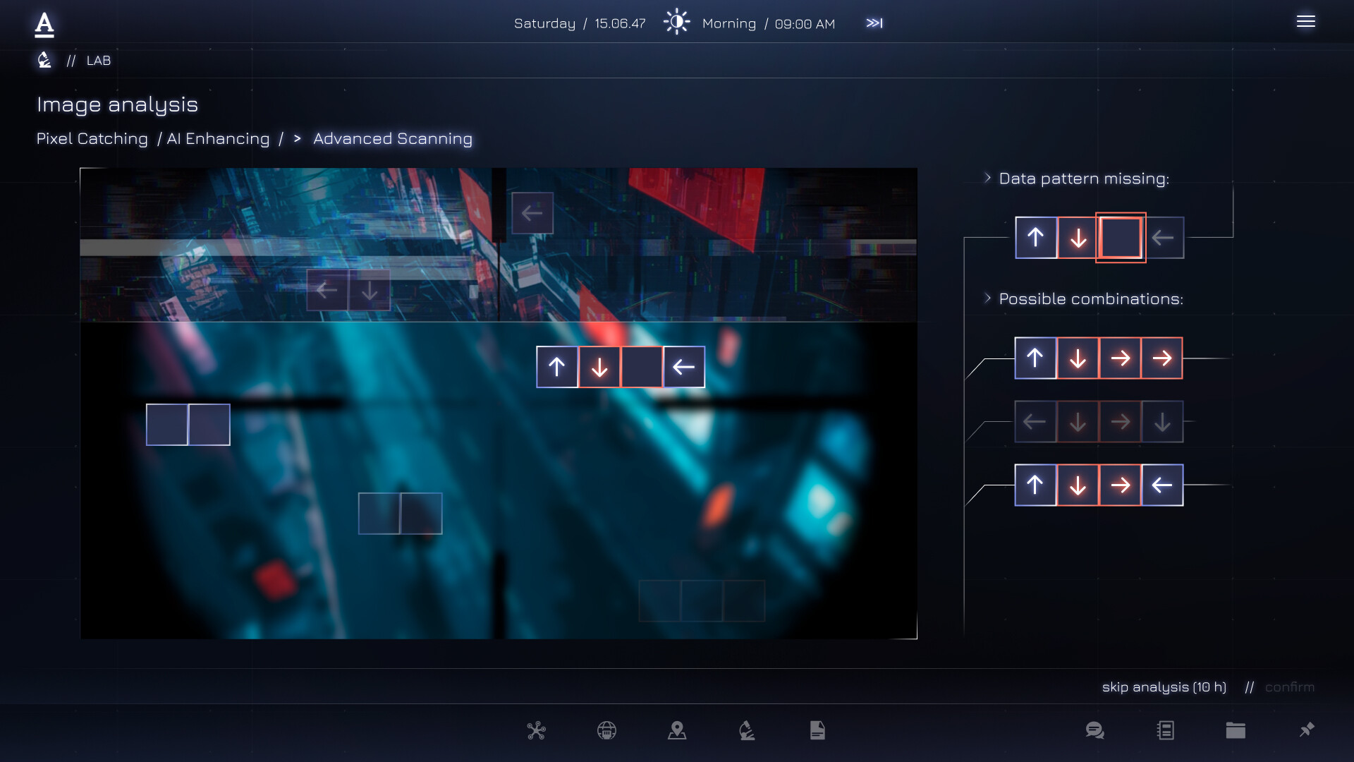Open the documents icon in the bottom toolbar
The width and height of the screenshot is (1354, 762).
[817, 731]
